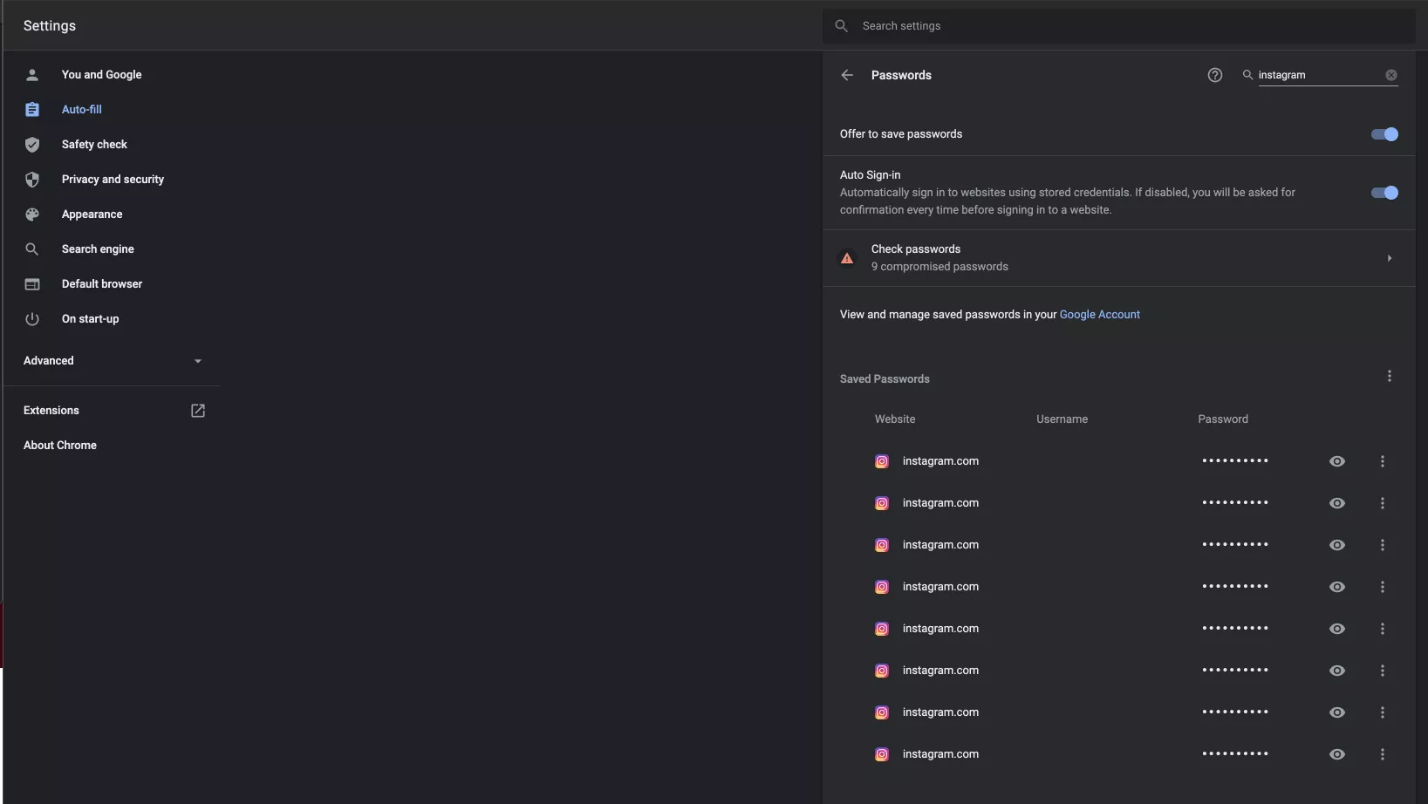Screen dimensions: 1428x804
Task: Clear the instagram password search
Action: click(1391, 75)
